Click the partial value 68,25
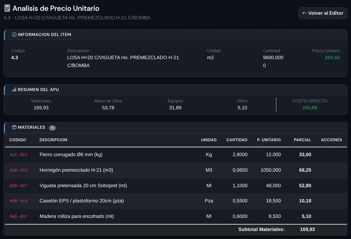 pos(305,170)
